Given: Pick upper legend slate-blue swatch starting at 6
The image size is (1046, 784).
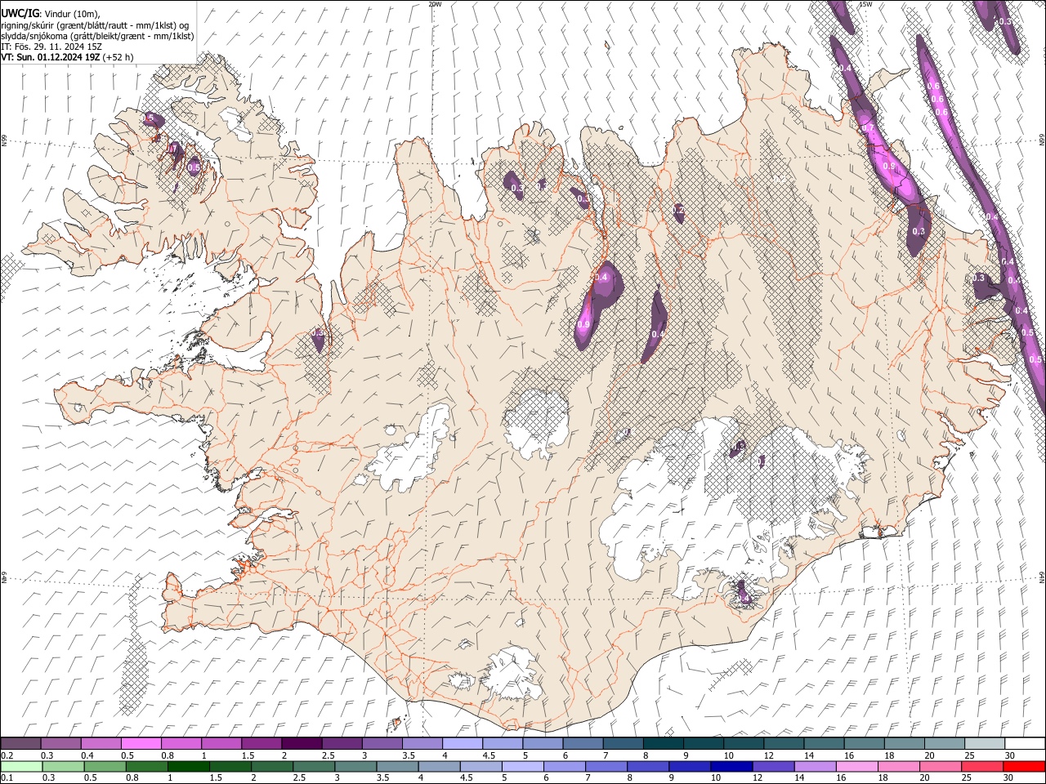Looking at the screenshot, I should [582, 743].
